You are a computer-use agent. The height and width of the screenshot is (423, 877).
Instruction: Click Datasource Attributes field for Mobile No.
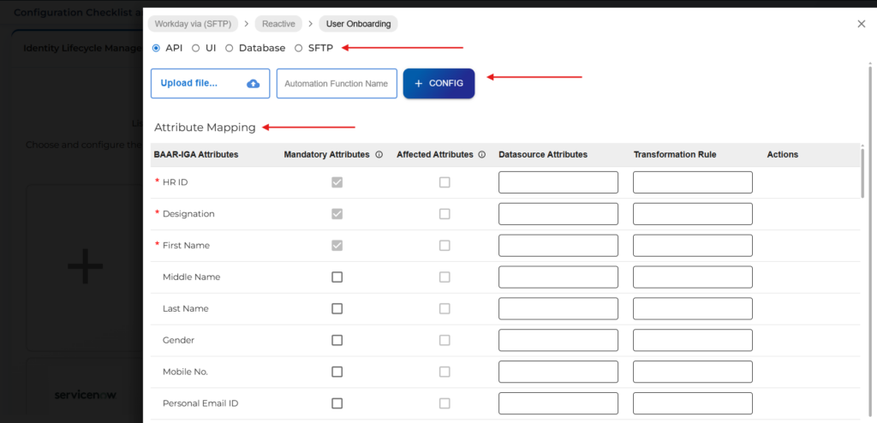pyautogui.click(x=558, y=372)
